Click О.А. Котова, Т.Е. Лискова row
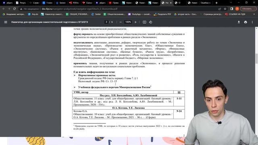 (128, 108)
